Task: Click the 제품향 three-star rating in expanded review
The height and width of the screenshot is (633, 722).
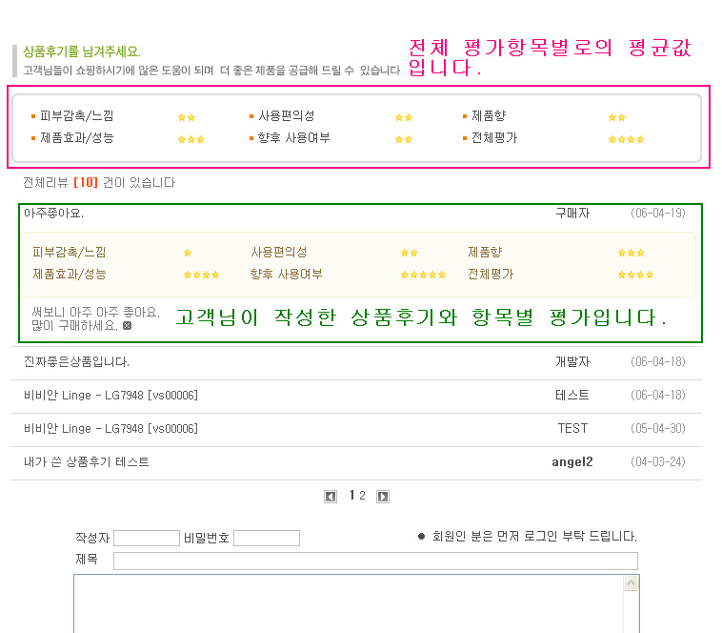Action: (x=631, y=254)
